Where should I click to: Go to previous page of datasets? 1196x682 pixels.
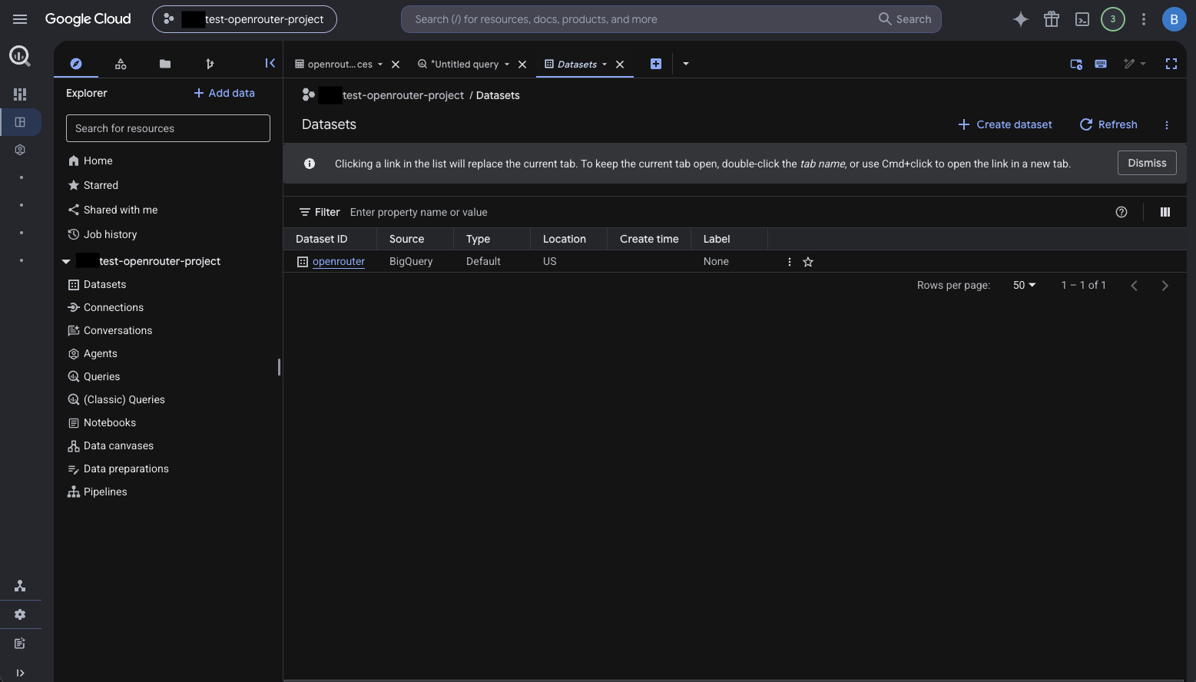[x=1134, y=286]
